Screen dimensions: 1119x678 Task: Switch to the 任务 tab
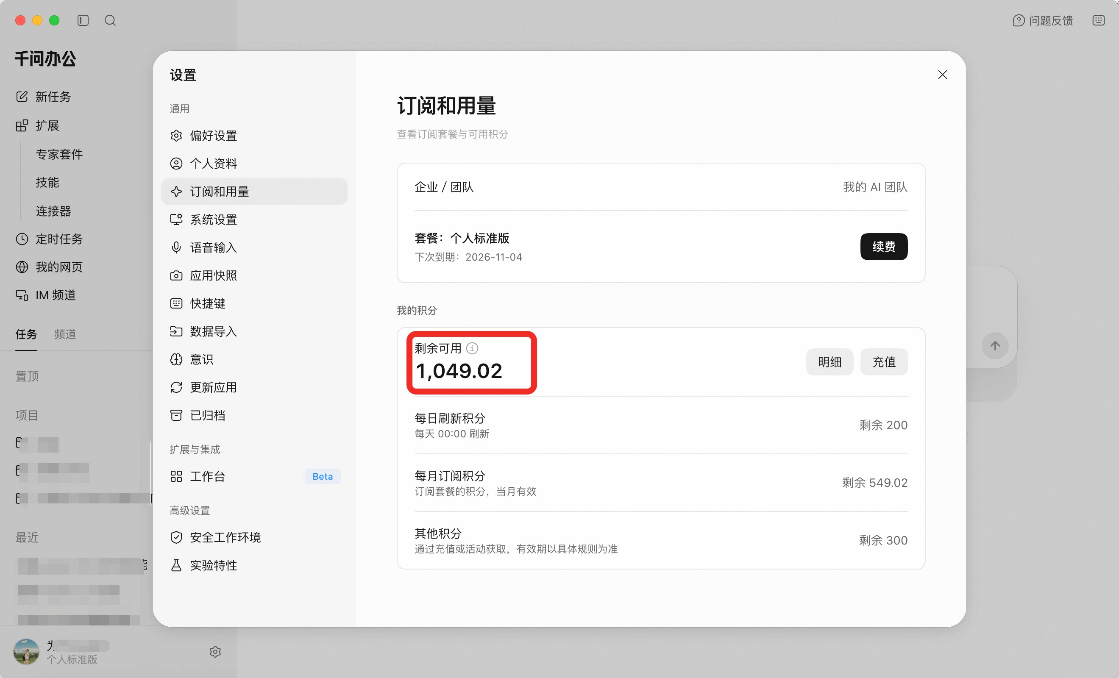click(26, 335)
